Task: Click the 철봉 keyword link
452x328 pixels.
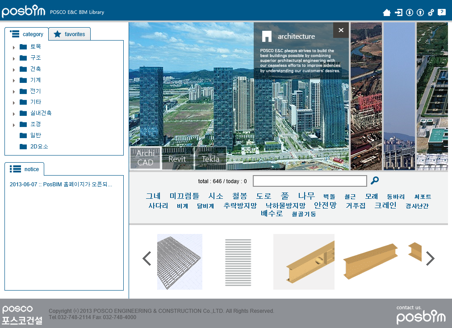Action: pyautogui.click(x=240, y=196)
